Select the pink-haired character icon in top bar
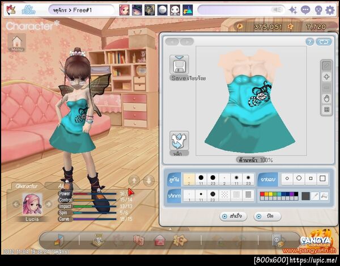 coord(124,10)
